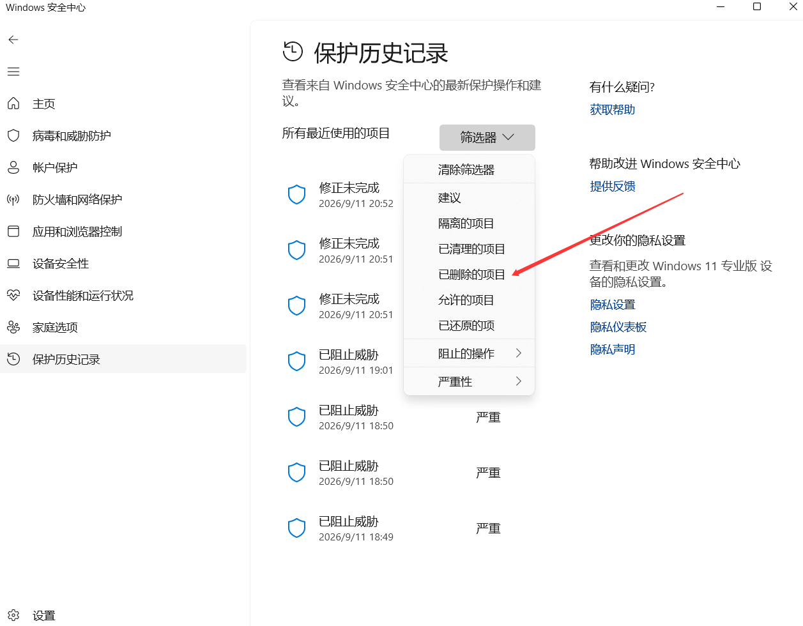This screenshot has width=803, height=626.
Task: Click the 保护历史记录 page heading
Action: tap(381, 53)
